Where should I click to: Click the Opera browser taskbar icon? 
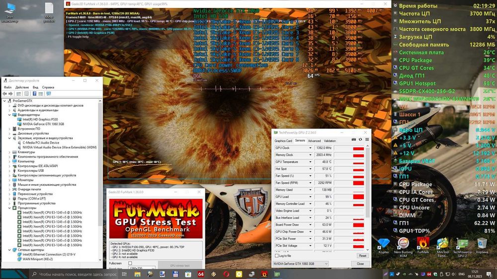click(x=226, y=274)
